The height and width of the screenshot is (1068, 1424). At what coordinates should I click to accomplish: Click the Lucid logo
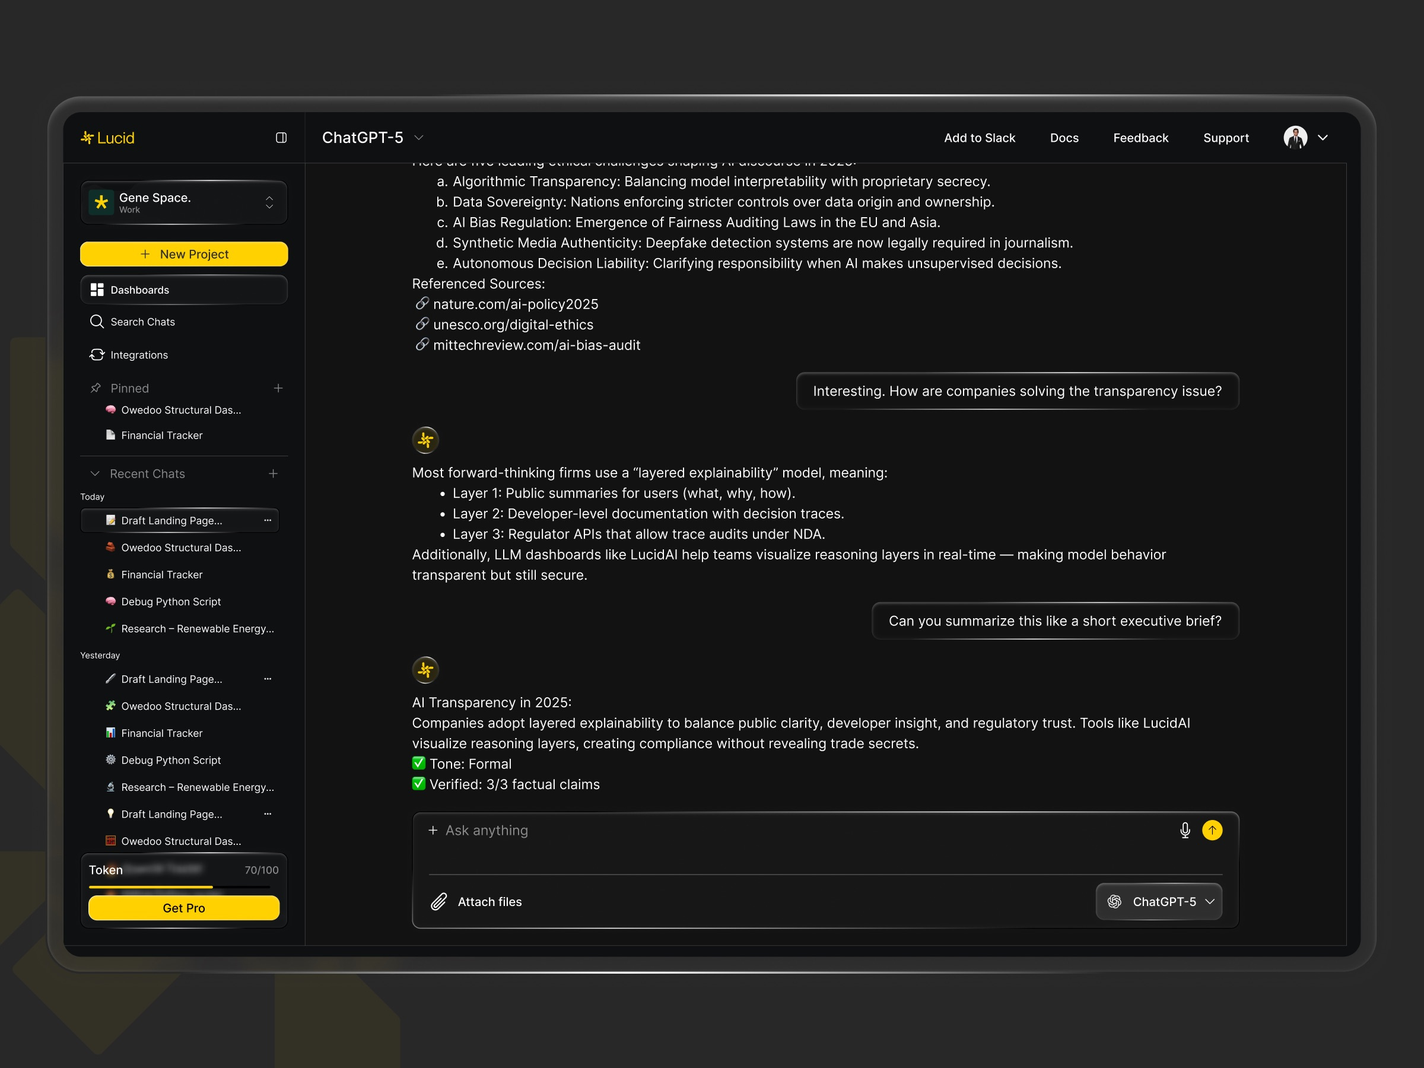point(107,138)
